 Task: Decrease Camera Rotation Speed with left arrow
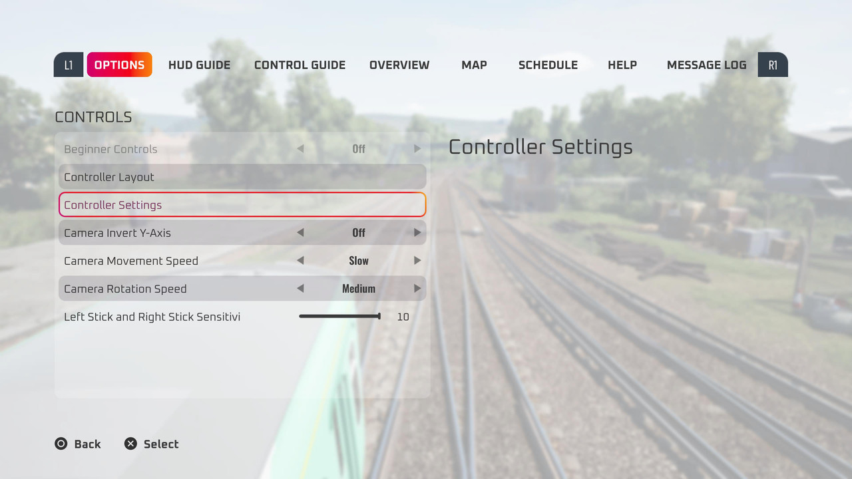pos(300,289)
